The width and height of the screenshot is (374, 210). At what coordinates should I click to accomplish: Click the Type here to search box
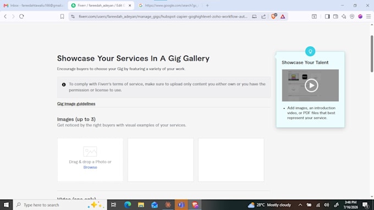(x=59, y=205)
